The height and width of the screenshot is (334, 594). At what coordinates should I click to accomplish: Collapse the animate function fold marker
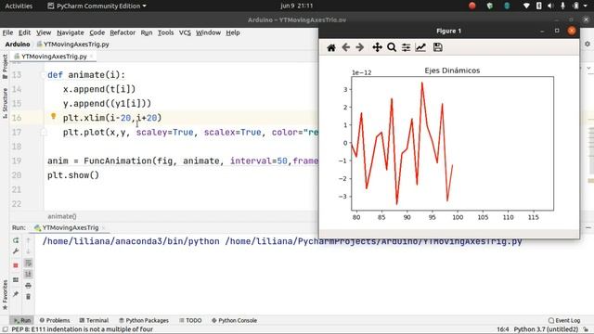(43, 75)
